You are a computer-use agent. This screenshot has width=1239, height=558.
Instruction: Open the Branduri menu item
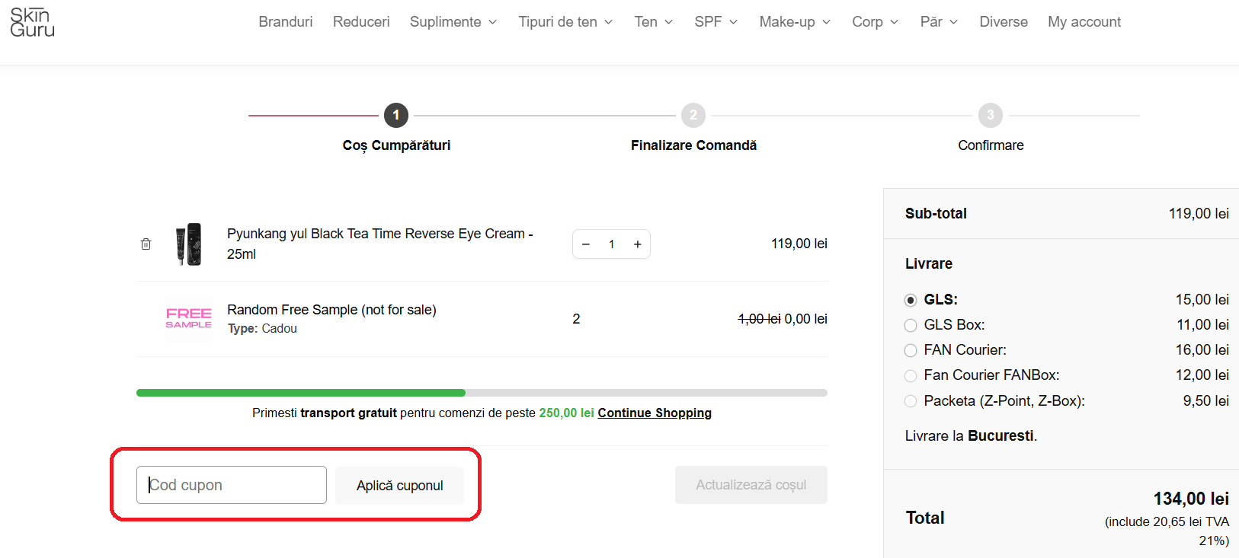pyautogui.click(x=286, y=22)
